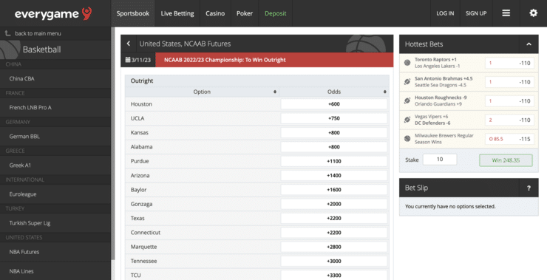Click SIGN UP

pos(476,13)
